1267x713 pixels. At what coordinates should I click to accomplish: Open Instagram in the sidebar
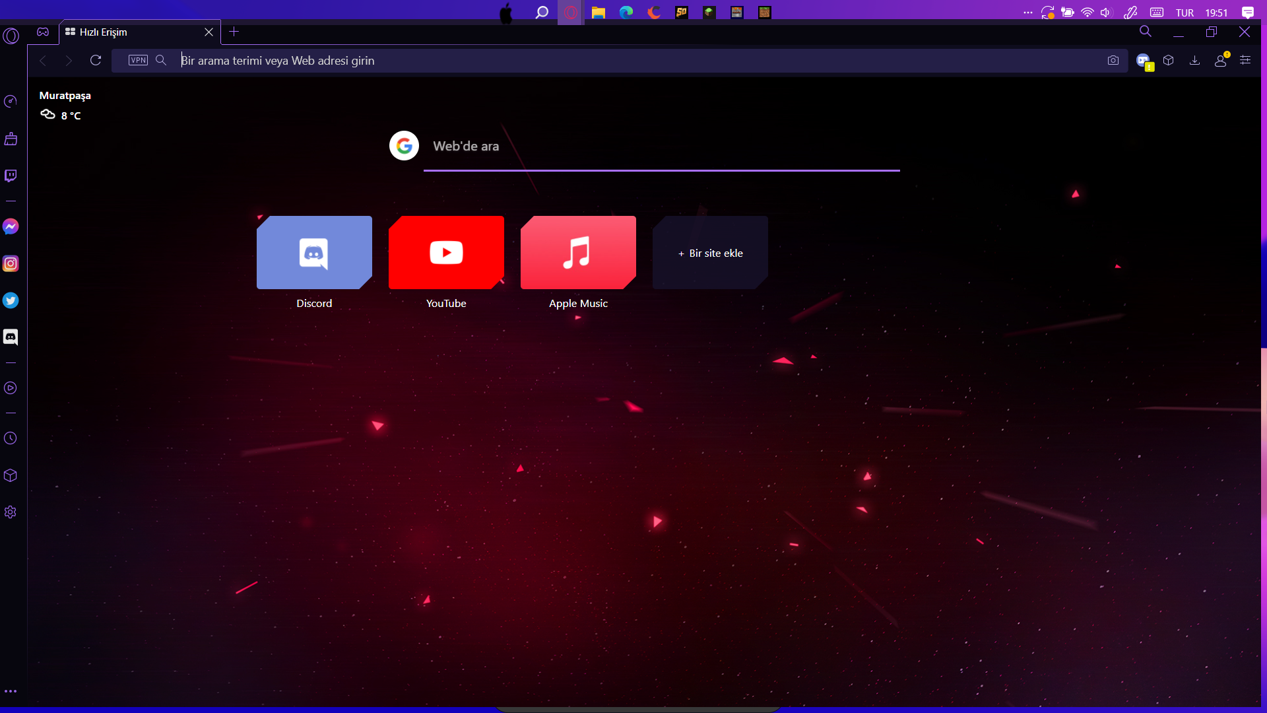pyautogui.click(x=11, y=263)
